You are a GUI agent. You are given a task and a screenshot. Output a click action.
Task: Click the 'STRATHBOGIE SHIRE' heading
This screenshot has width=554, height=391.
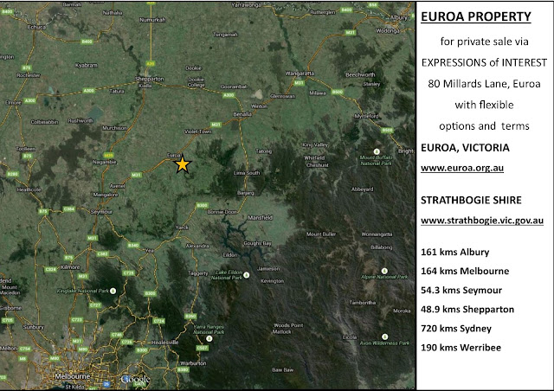click(x=471, y=201)
